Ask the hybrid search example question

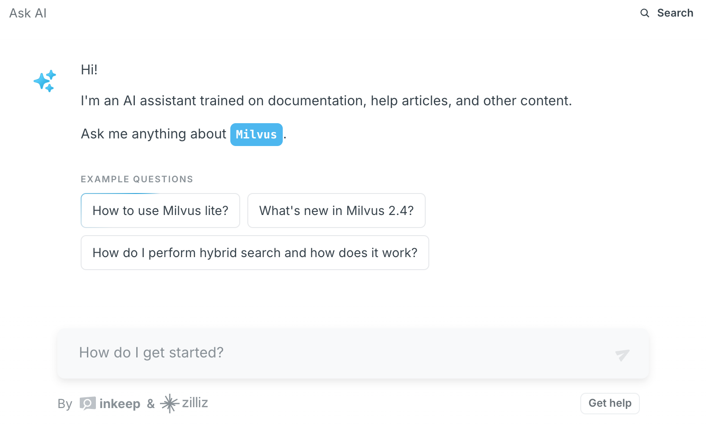(x=255, y=253)
